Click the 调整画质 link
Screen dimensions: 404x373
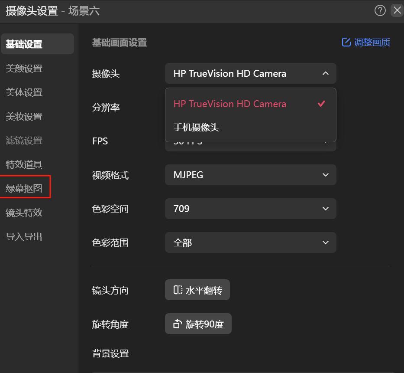click(371, 42)
